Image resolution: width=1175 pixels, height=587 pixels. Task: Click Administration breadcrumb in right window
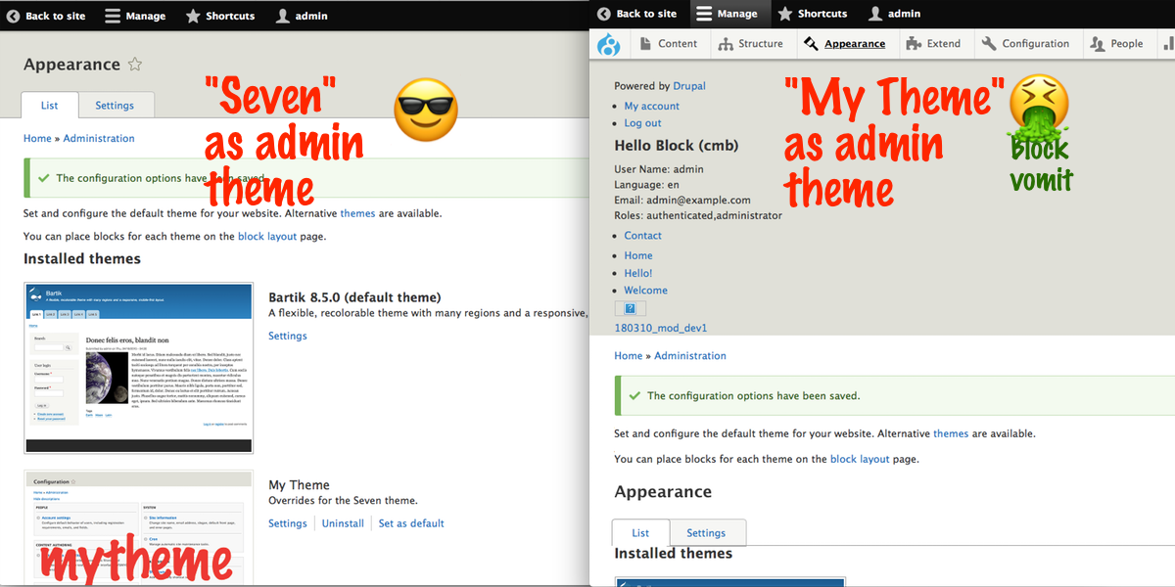click(x=690, y=356)
